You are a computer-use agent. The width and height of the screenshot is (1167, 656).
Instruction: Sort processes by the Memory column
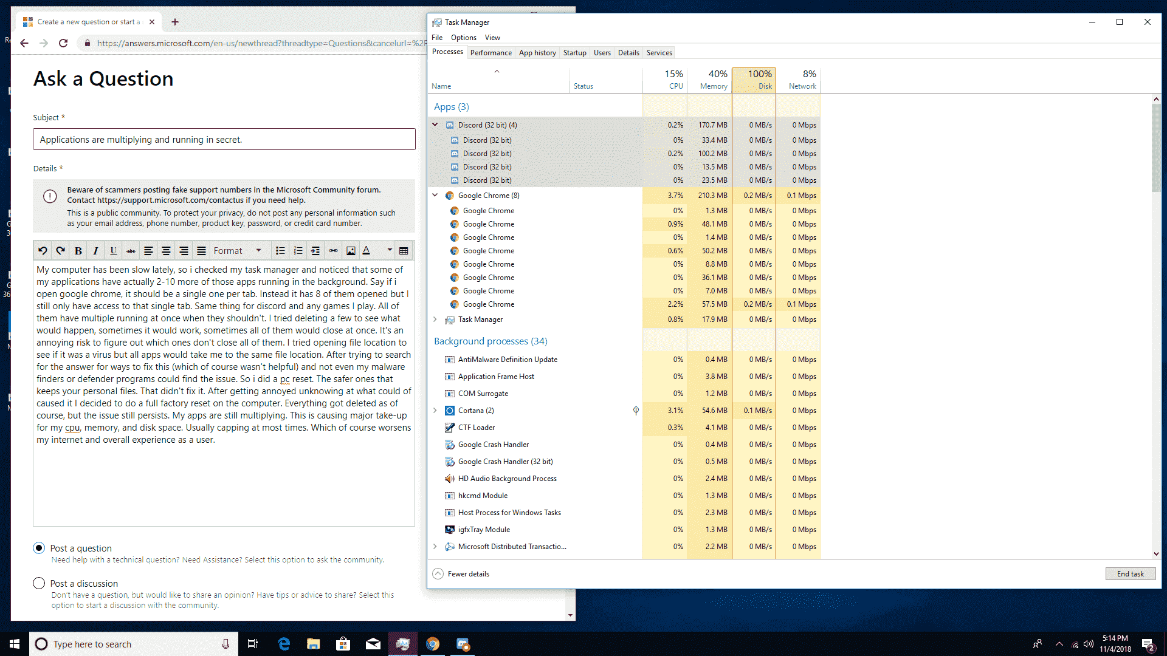pyautogui.click(x=709, y=80)
